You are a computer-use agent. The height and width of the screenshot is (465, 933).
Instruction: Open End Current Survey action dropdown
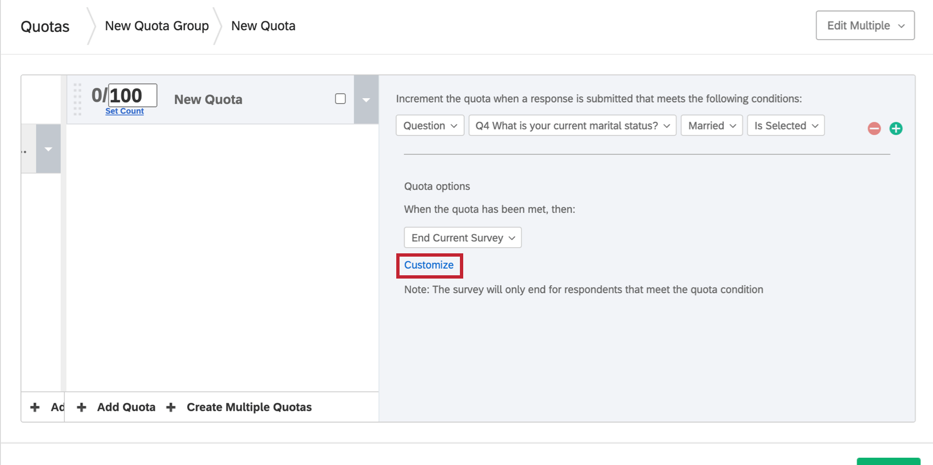pos(463,238)
